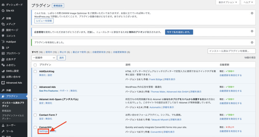
Task: Open the bulk actions dropdown
Action: pos(44,58)
